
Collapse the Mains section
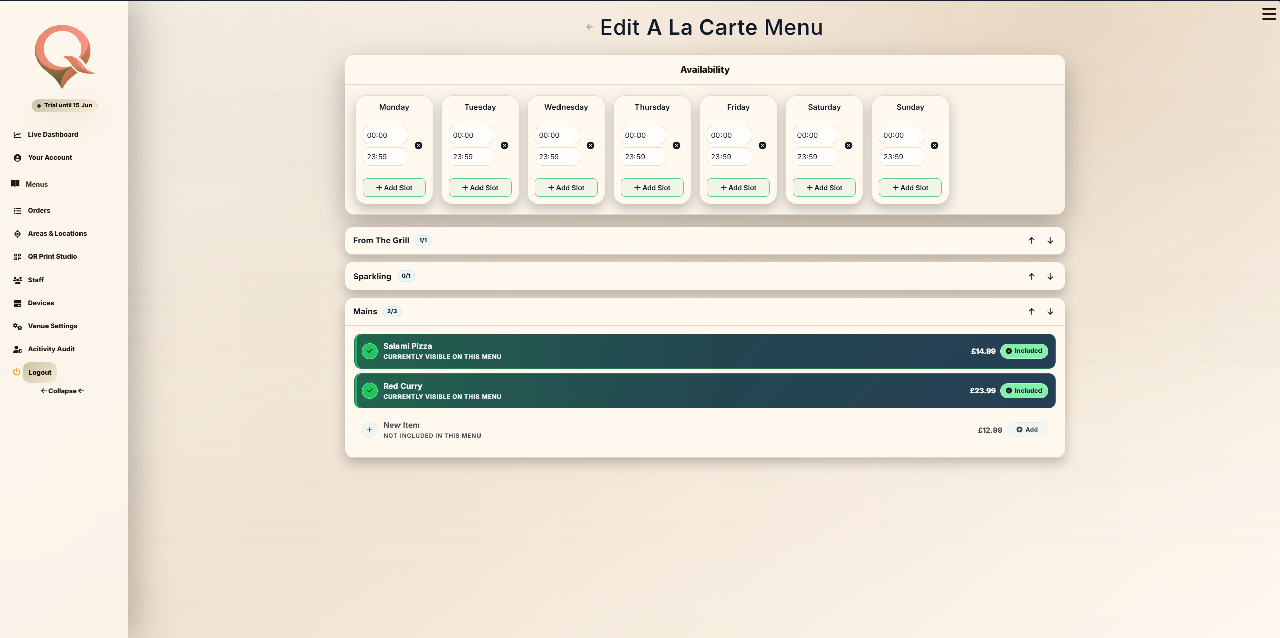704,312
